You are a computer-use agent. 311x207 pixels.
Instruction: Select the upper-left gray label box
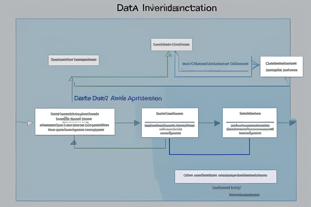tap(73, 60)
